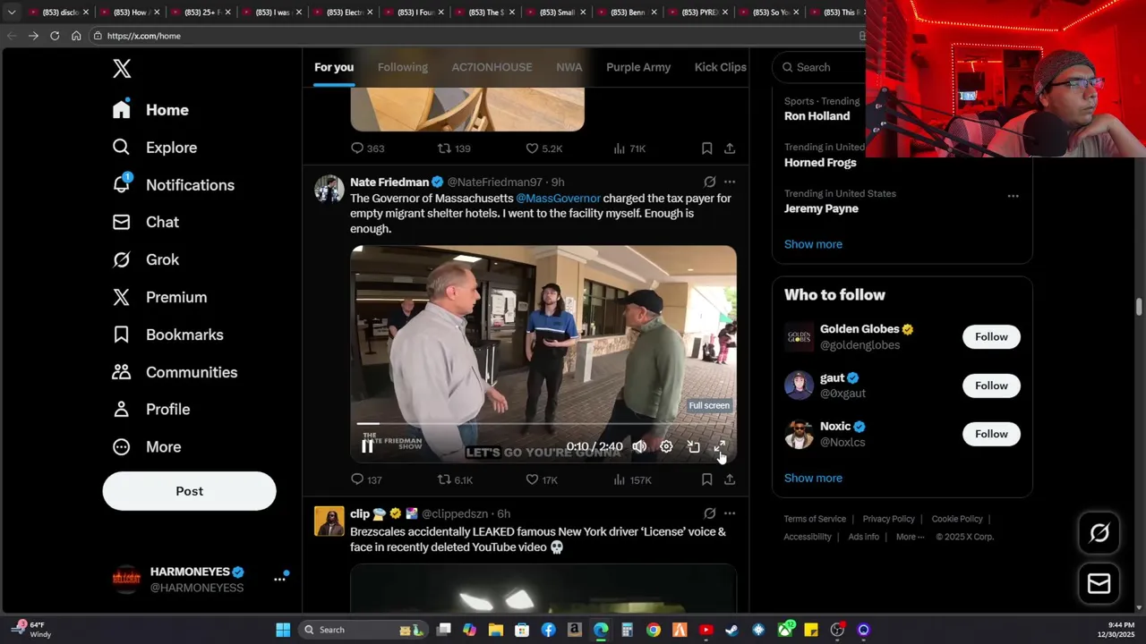The height and width of the screenshot is (644, 1146).
Task: View analytics showing 157K views
Action: (619, 480)
